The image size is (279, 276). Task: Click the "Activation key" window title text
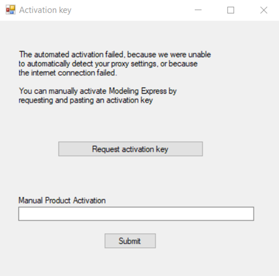[45, 10]
